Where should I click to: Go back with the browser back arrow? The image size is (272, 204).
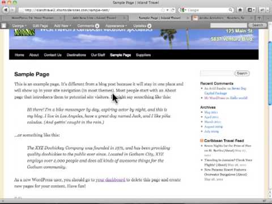click(6, 10)
